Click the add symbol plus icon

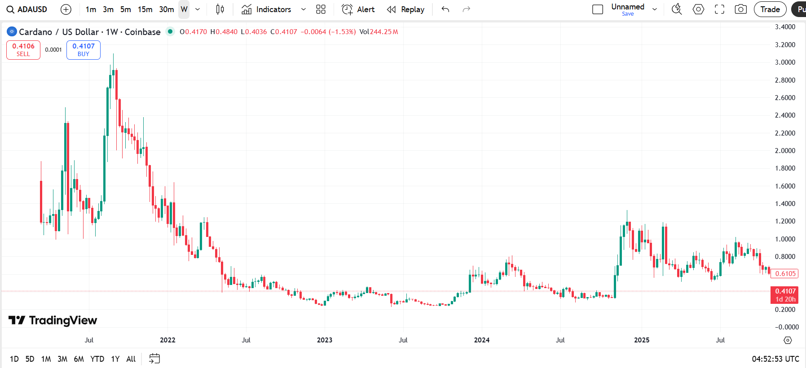[x=66, y=9]
